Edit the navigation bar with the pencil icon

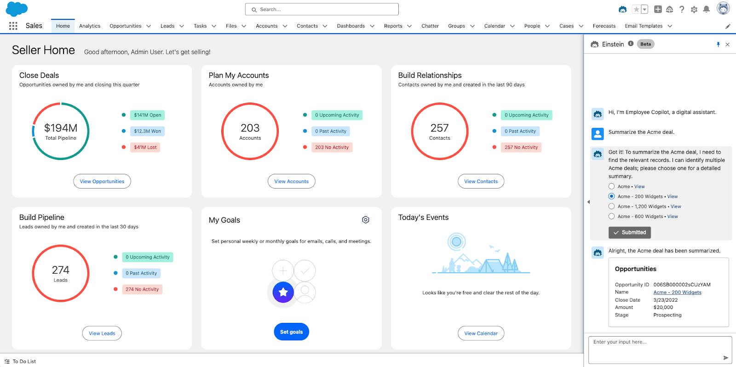[728, 26]
